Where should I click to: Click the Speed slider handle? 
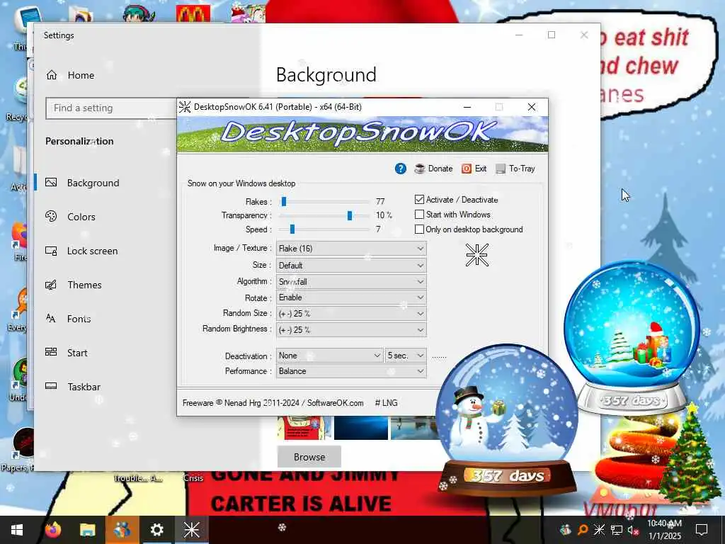(292, 229)
